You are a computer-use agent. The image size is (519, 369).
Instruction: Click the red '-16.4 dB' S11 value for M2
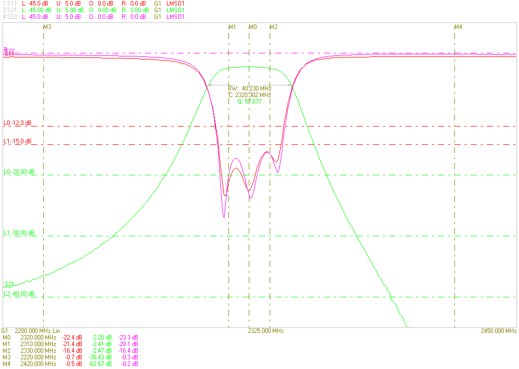pos(72,351)
